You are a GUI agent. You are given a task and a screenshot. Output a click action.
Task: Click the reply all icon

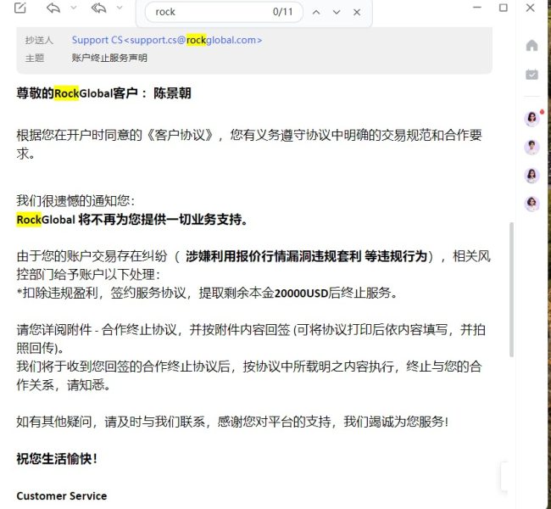98,8
